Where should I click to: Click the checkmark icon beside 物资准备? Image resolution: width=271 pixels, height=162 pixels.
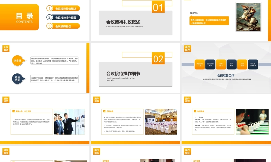coord(195,111)
